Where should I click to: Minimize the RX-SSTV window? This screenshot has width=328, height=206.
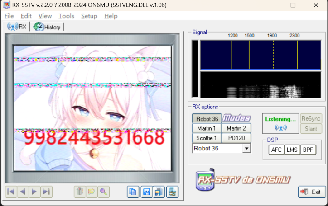pos(270,5)
